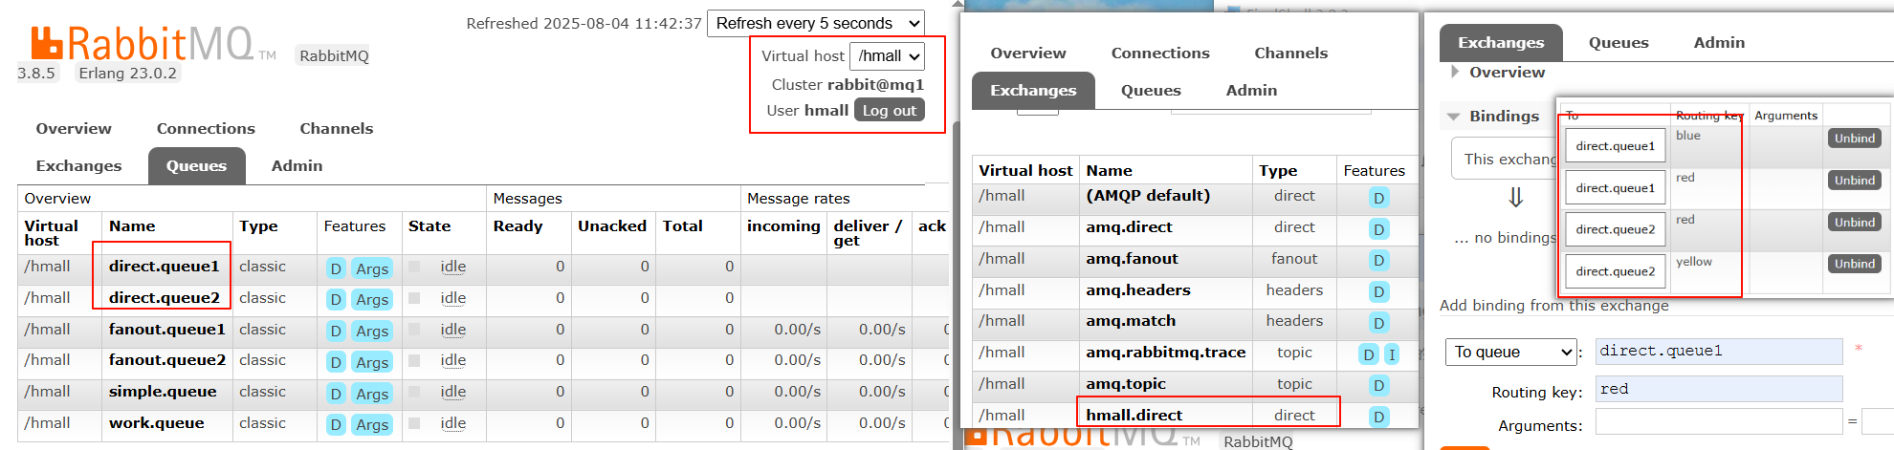The width and height of the screenshot is (1894, 450).
Task: Click the D badge of fanout.queue2
Action: click(336, 362)
